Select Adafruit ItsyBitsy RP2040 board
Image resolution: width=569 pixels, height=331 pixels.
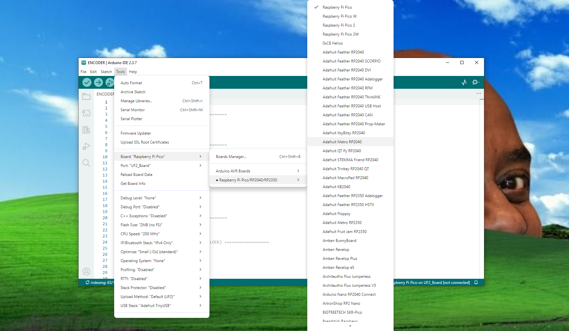point(350,133)
